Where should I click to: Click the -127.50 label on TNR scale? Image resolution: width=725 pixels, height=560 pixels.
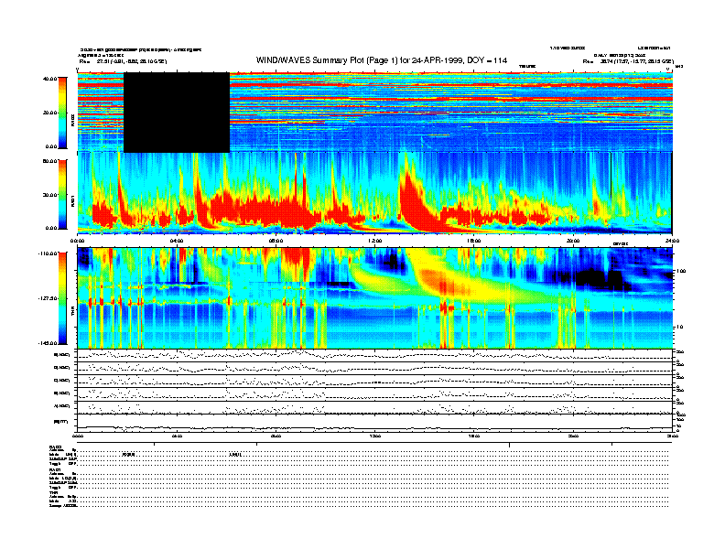click(48, 298)
